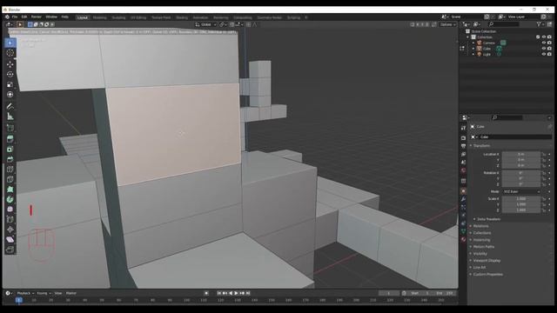This screenshot has height=313, width=557.
Task: Select the Add Cube tool
Action: [10, 128]
